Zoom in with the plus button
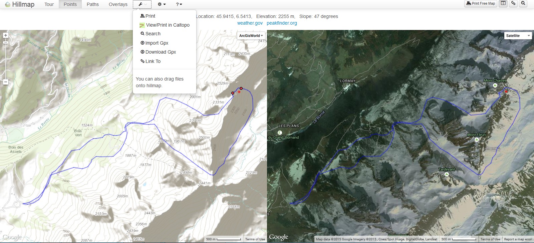This screenshot has width=534, height=243. click(5, 35)
